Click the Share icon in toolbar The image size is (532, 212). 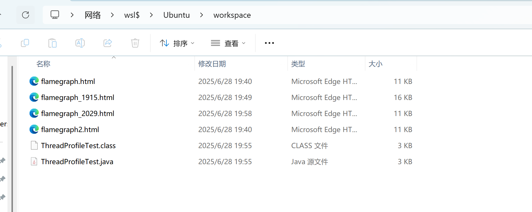pos(108,43)
